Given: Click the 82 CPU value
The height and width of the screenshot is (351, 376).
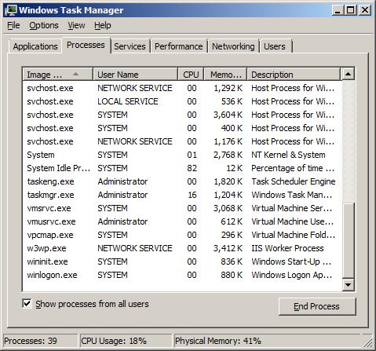Looking at the screenshot, I should pos(192,168).
